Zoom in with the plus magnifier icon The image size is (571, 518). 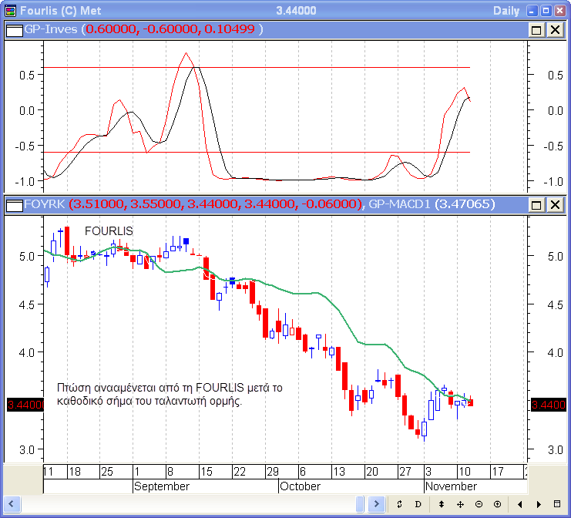tap(497, 504)
